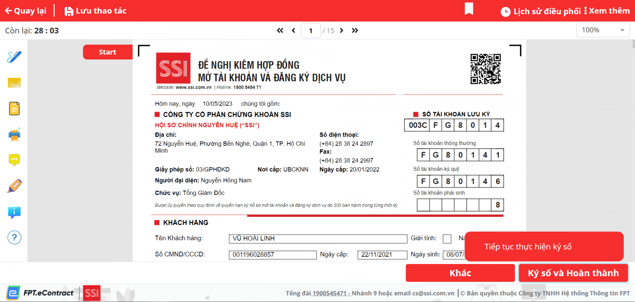The image size is (635, 302).
Task: Click the SSI logo in the document header
Action: coord(173,68)
